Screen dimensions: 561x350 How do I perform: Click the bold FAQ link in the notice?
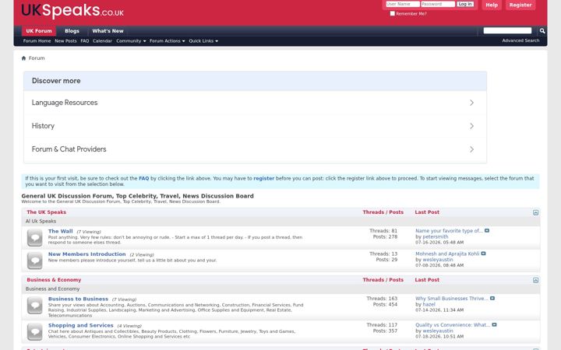click(x=144, y=178)
